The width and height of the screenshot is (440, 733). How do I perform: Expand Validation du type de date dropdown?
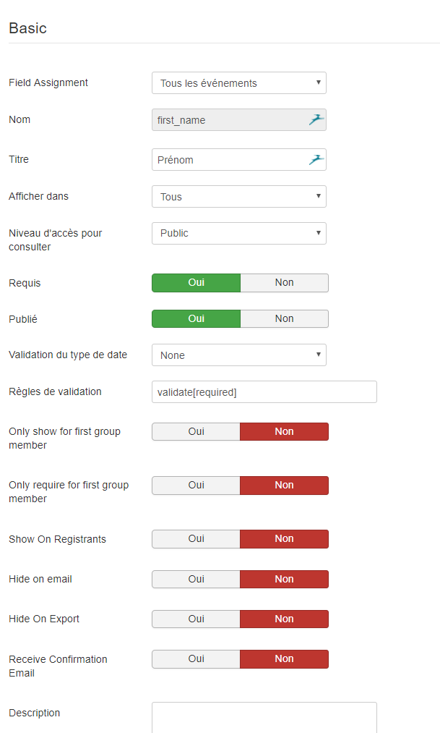coord(239,355)
